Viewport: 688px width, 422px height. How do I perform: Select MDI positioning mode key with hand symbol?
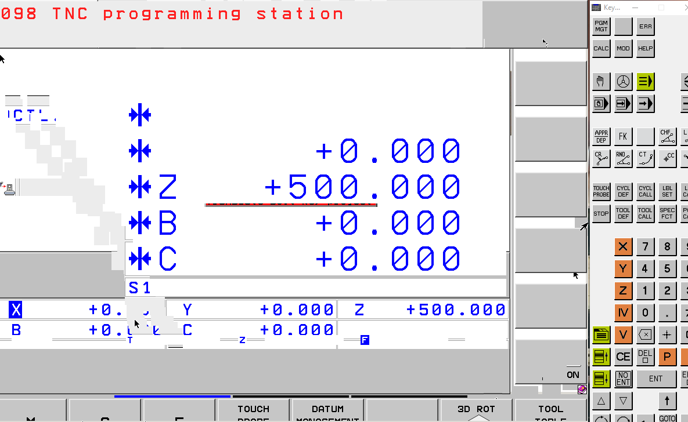pyautogui.click(x=601, y=104)
